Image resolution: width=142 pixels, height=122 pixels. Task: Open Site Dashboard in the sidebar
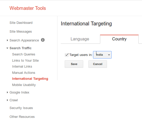[x=21, y=23]
